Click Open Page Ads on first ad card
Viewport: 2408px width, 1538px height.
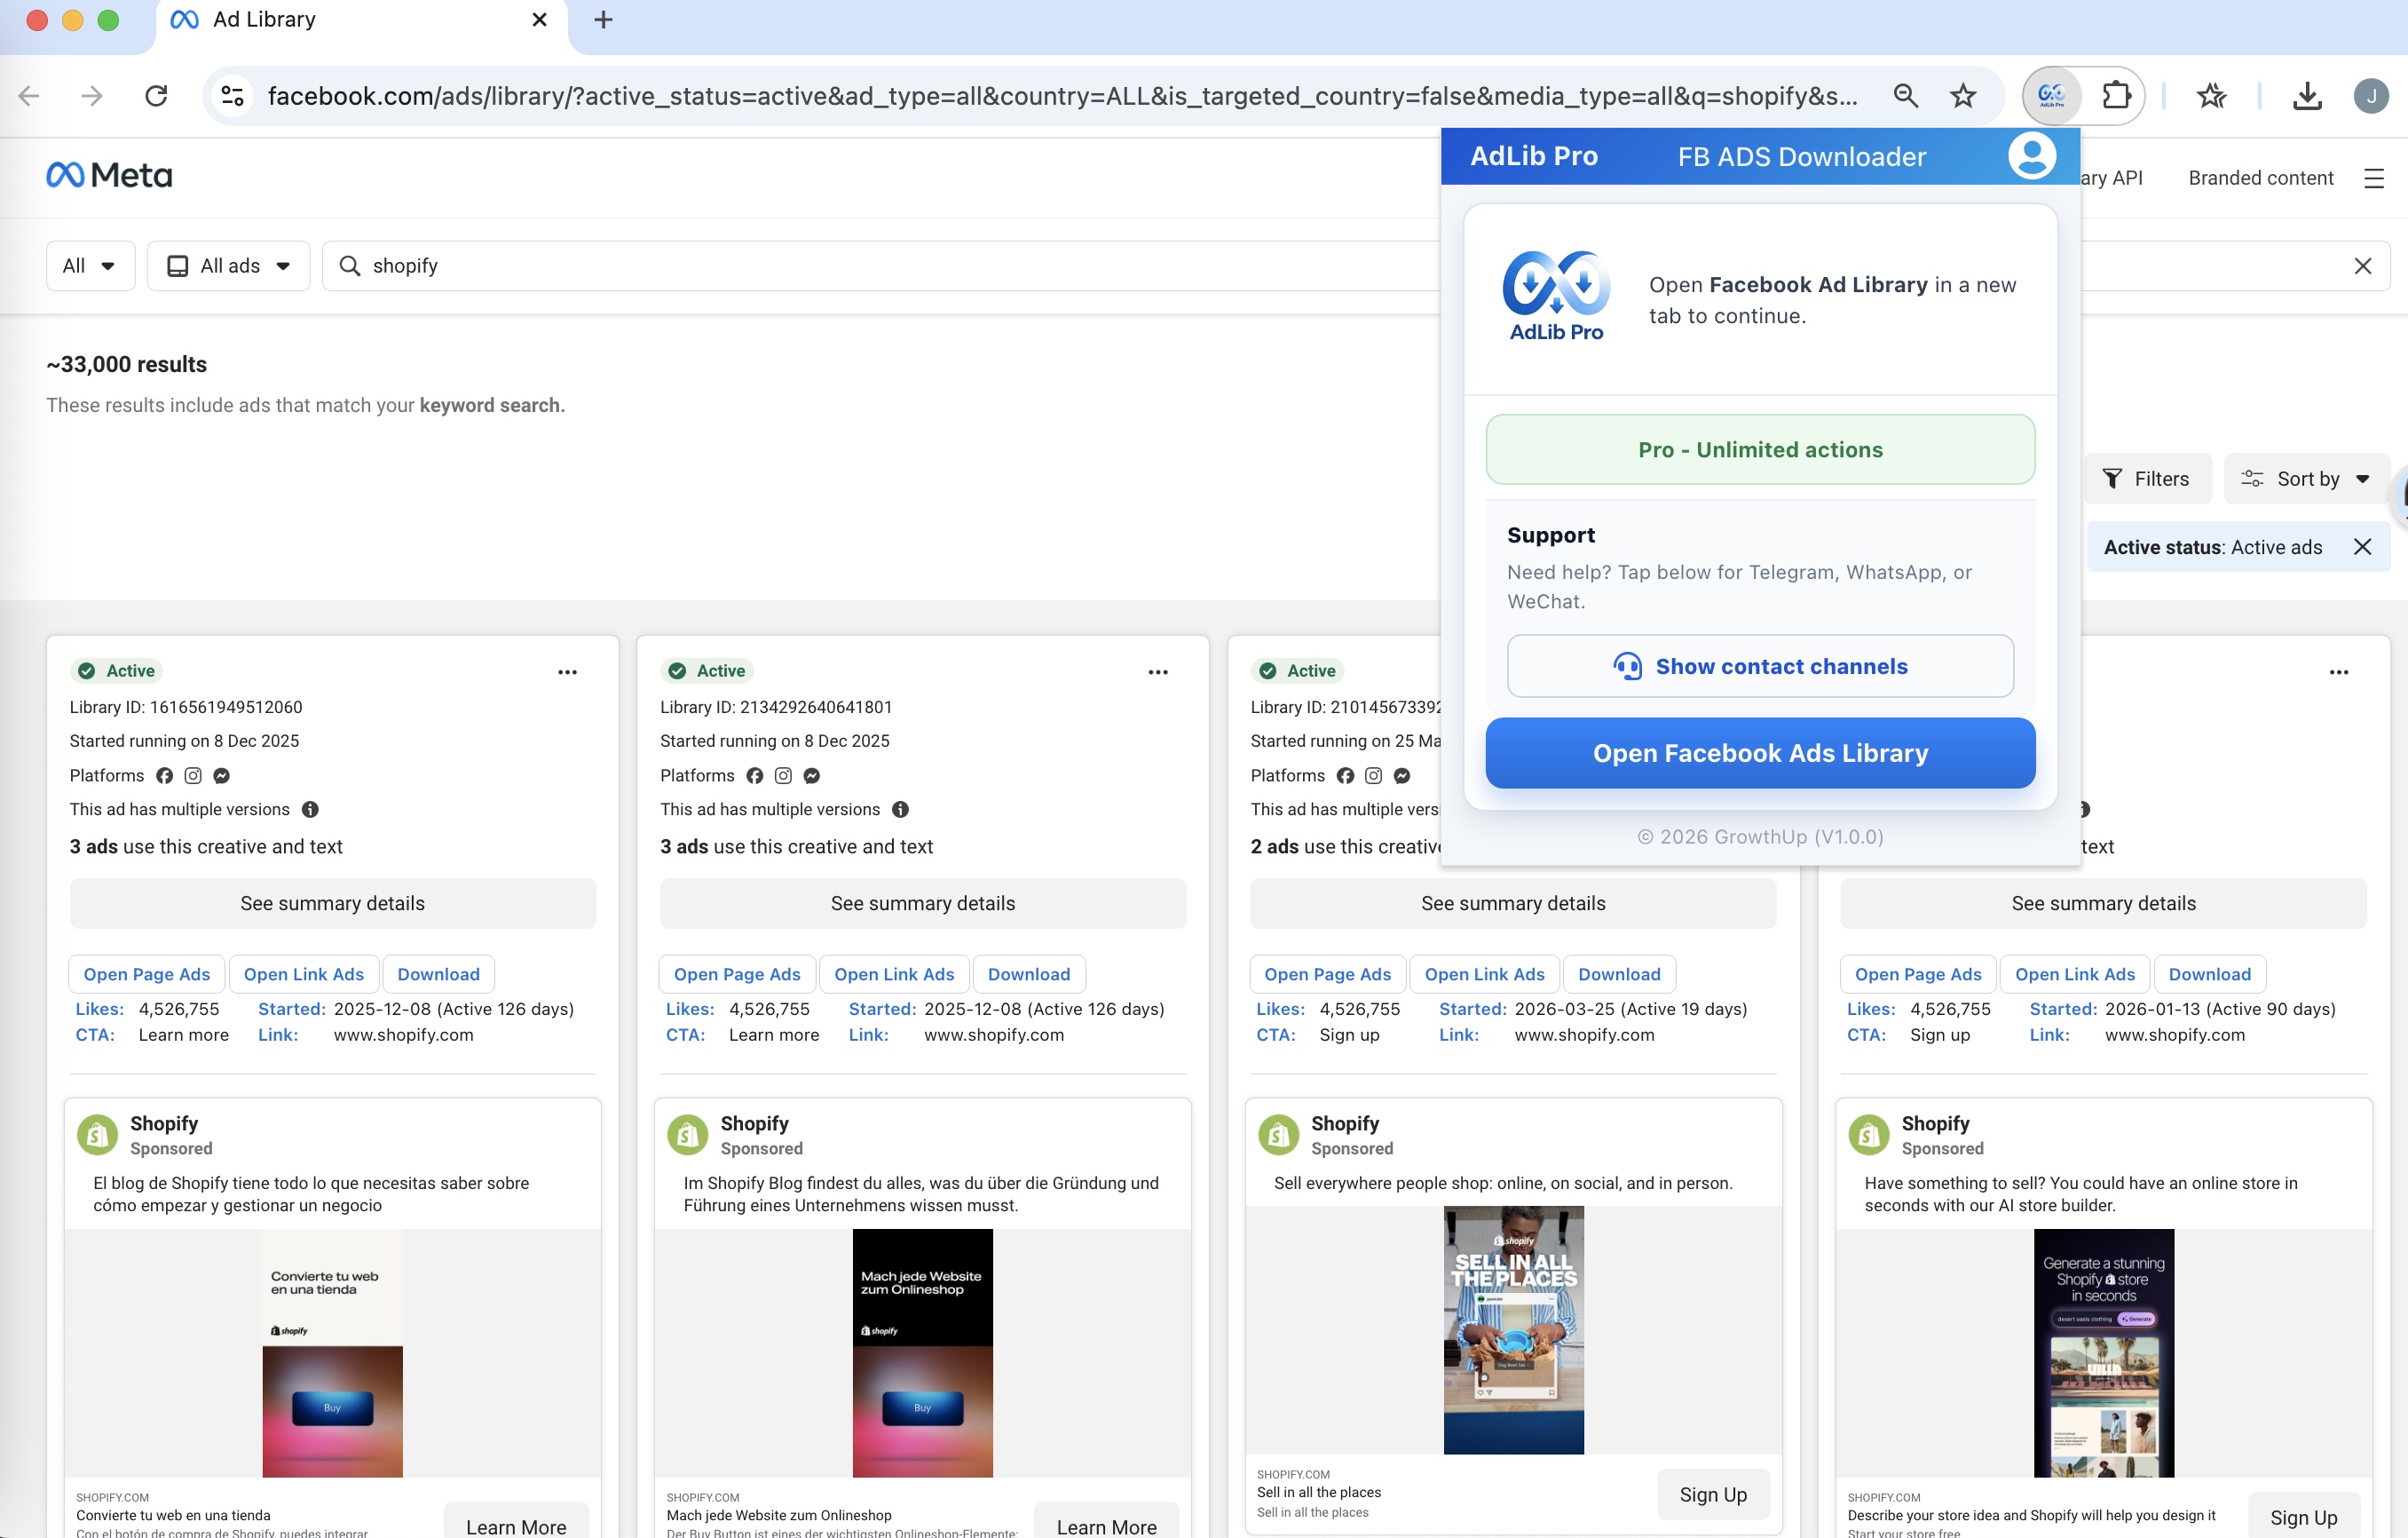(x=147, y=975)
